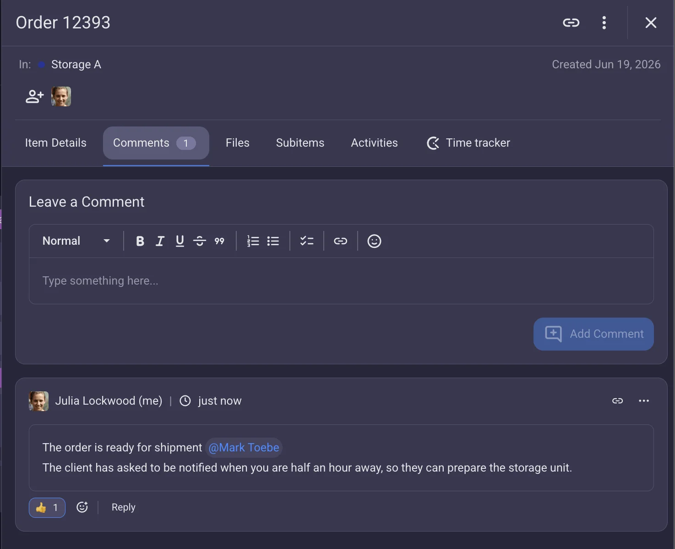Click 'The order is ready for shipment' text
The image size is (675, 549).
tap(122, 448)
